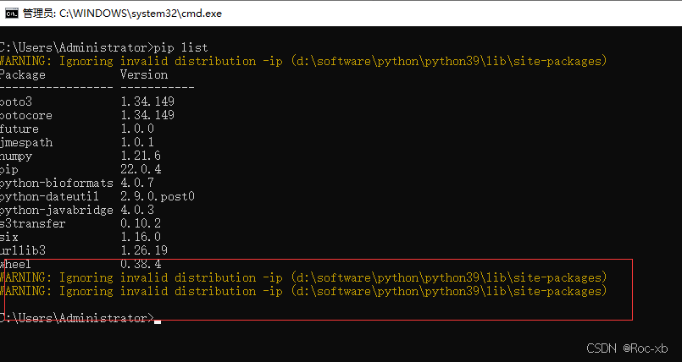Click the bottom command prompt with cursor
The image size is (682, 362).
80,318
